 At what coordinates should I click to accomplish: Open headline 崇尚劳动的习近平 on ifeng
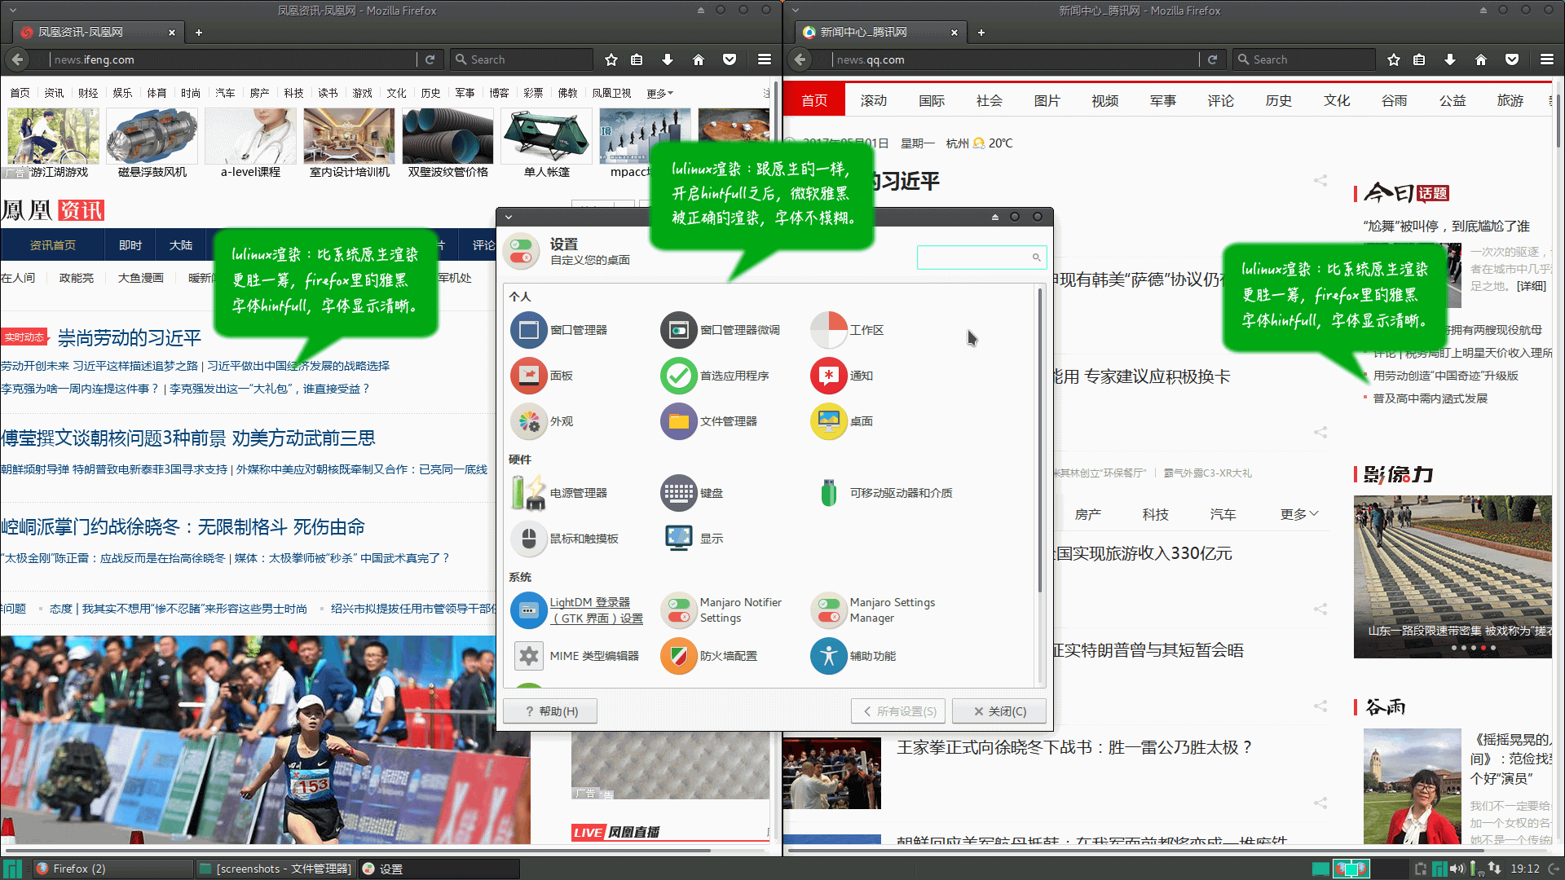point(130,337)
